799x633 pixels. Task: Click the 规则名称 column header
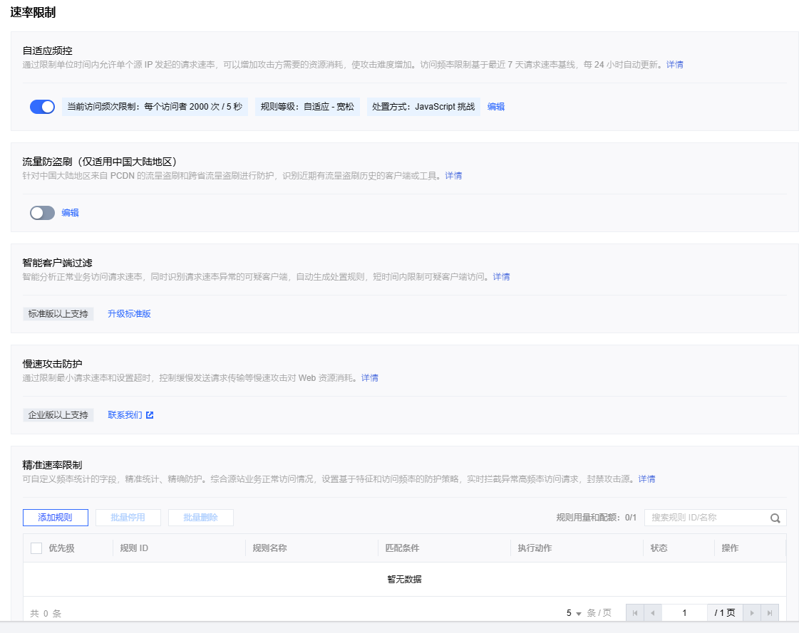pyautogui.click(x=269, y=548)
